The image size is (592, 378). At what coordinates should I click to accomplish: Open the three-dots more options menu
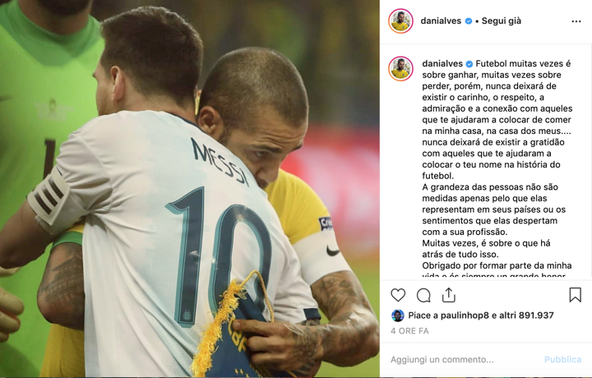[x=576, y=21]
